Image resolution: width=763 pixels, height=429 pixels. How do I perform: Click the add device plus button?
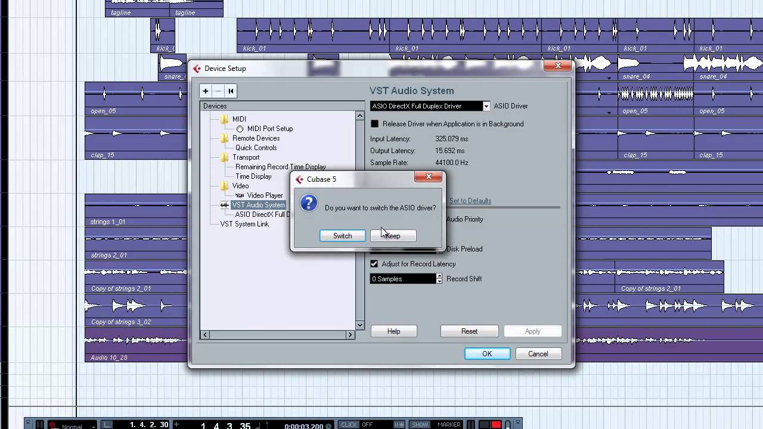click(206, 91)
